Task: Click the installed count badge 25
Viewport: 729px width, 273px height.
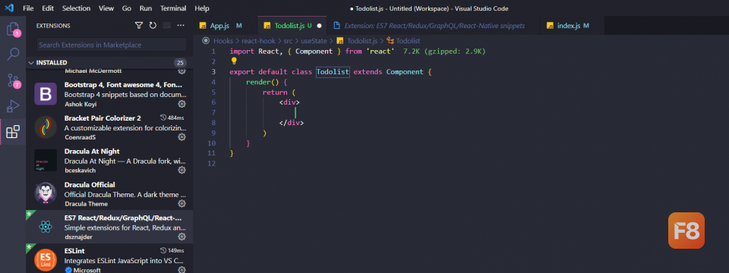Action: pyautogui.click(x=181, y=63)
